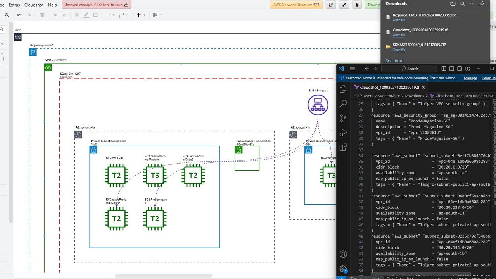Image resolution: width=496 pixels, height=279 pixels.
Task: Click the Prod-DB EC2 T2 instance icon
Action: (116, 176)
